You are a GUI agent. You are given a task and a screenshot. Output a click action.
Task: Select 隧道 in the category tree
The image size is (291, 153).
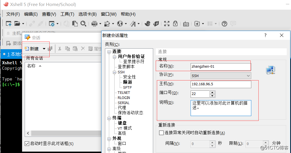(128, 82)
